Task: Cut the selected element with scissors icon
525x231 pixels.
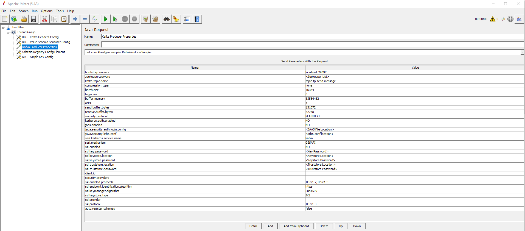Action: [x=44, y=19]
